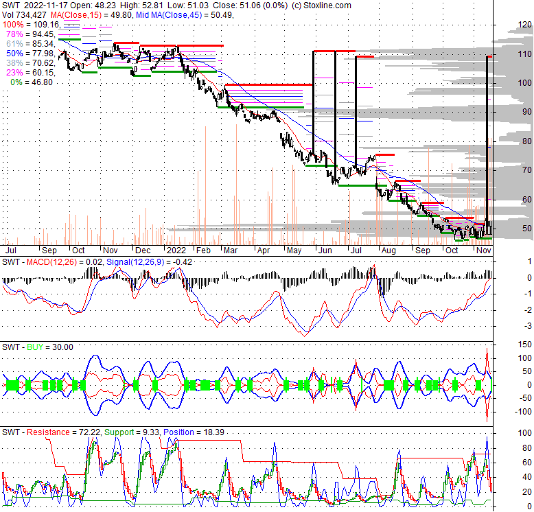
Task: Click the Sep month label near axis start
Action: coord(49,251)
